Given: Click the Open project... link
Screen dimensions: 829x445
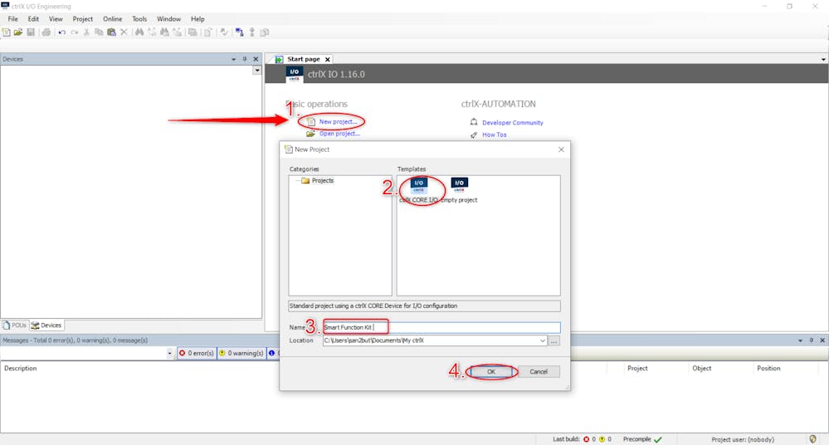Looking at the screenshot, I should click(x=339, y=134).
